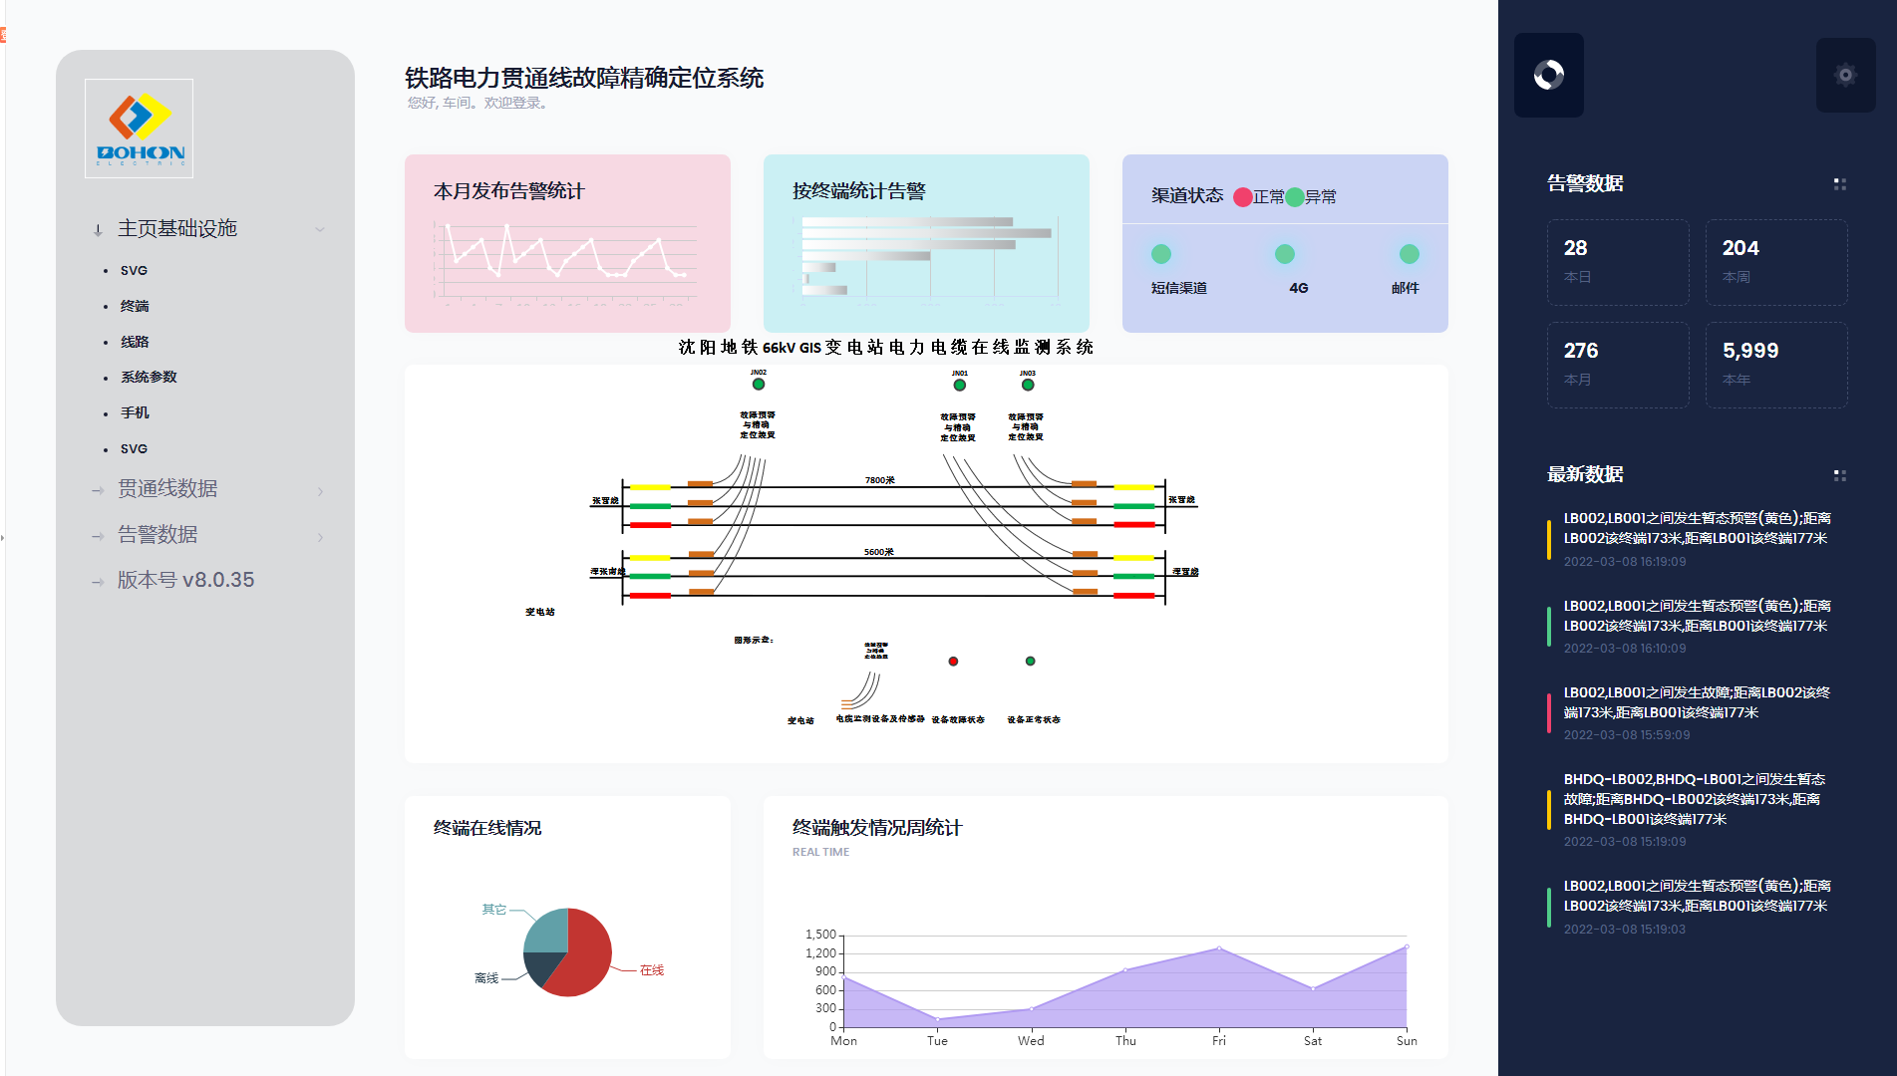Image resolution: width=1897 pixels, height=1076 pixels.
Task: Click the grid icon beside 告警数据
Action: pos(1839,183)
